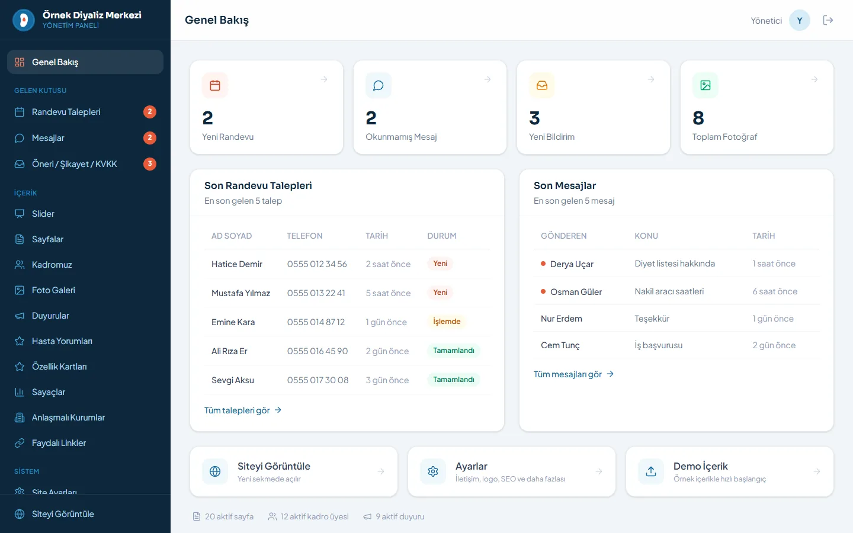
Task: Click the Kadromuz people icon in the sidebar
Action: (20, 265)
